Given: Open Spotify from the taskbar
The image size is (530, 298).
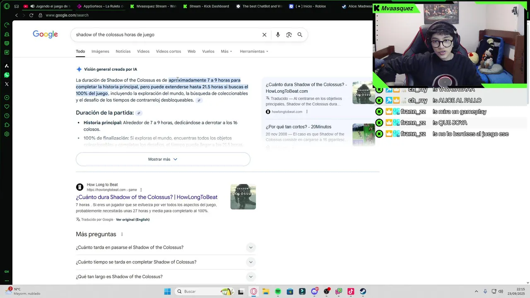Looking at the screenshot, I should 278,291.
